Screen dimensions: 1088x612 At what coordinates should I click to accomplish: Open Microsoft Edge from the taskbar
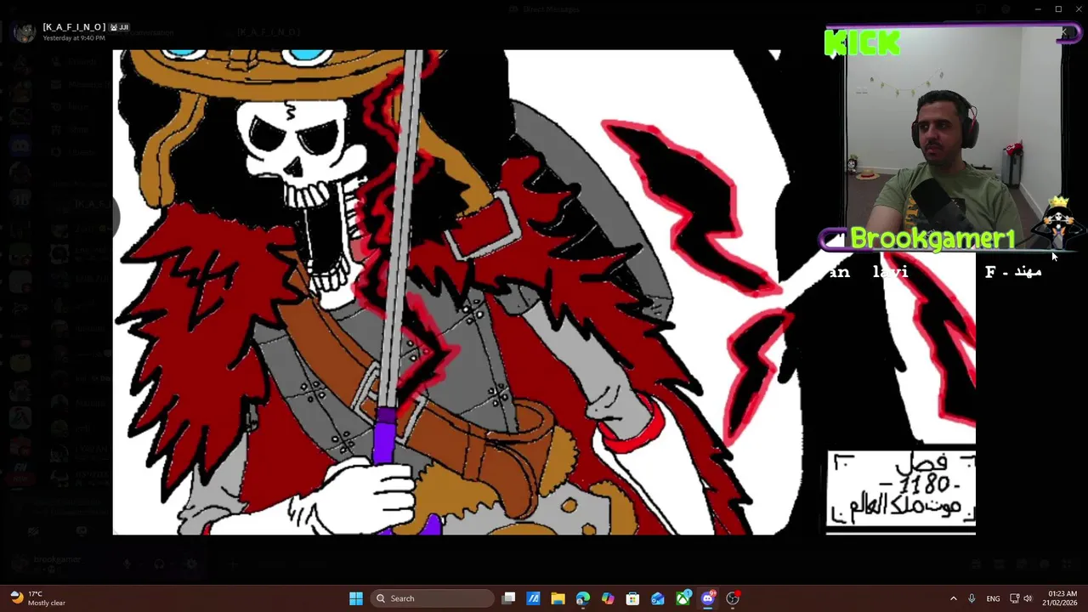(x=583, y=598)
